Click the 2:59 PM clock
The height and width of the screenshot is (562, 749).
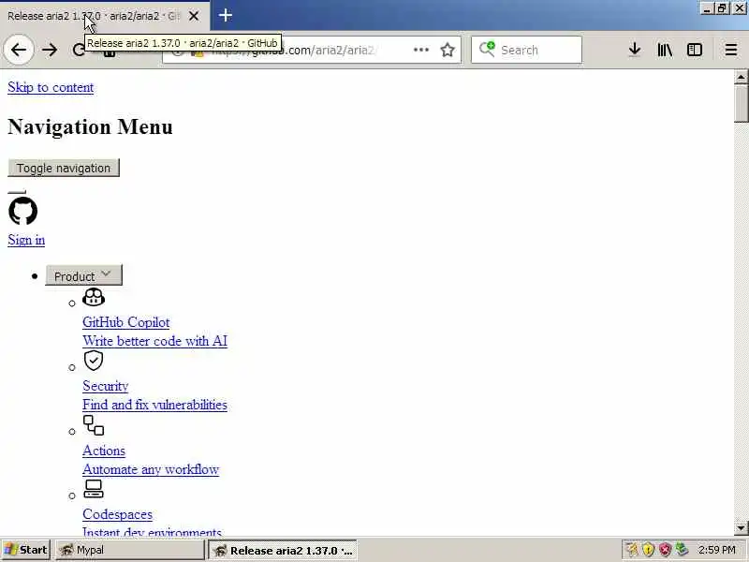pyautogui.click(x=716, y=550)
